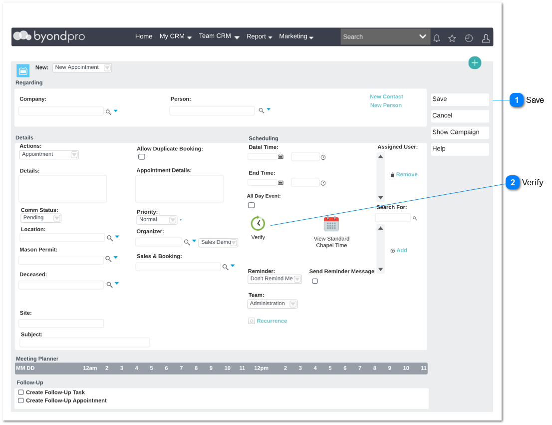
Task: Search Person with magnifier icon
Action: (261, 110)
